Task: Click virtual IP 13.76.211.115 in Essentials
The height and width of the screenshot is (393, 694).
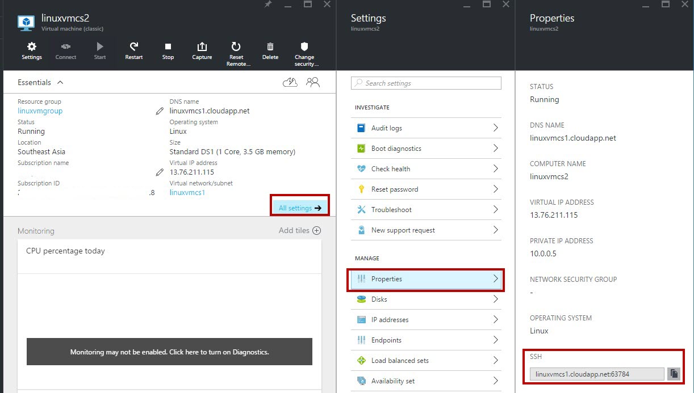Action: [192, 172]
